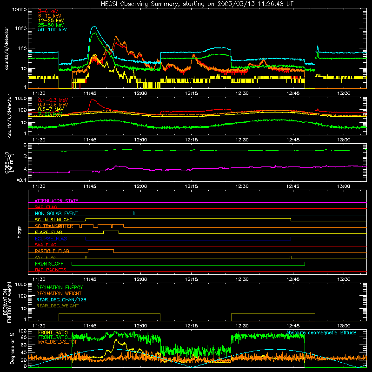The height and width of the screenshot is (372, 372).
Task: Click the DECIMATION ENERGY or weight axis label
Action: (7, 302)
